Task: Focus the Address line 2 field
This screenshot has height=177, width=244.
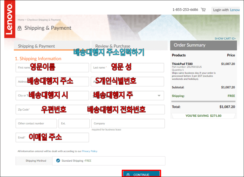Action: click(127, 81)
